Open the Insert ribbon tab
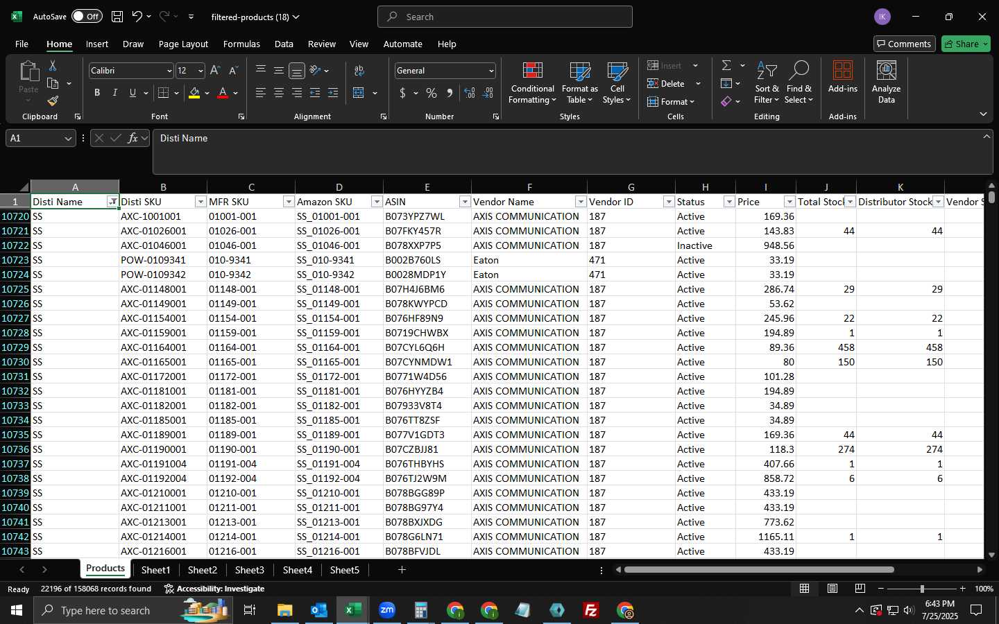Screen dimensions: 999x624 [97, 44]
